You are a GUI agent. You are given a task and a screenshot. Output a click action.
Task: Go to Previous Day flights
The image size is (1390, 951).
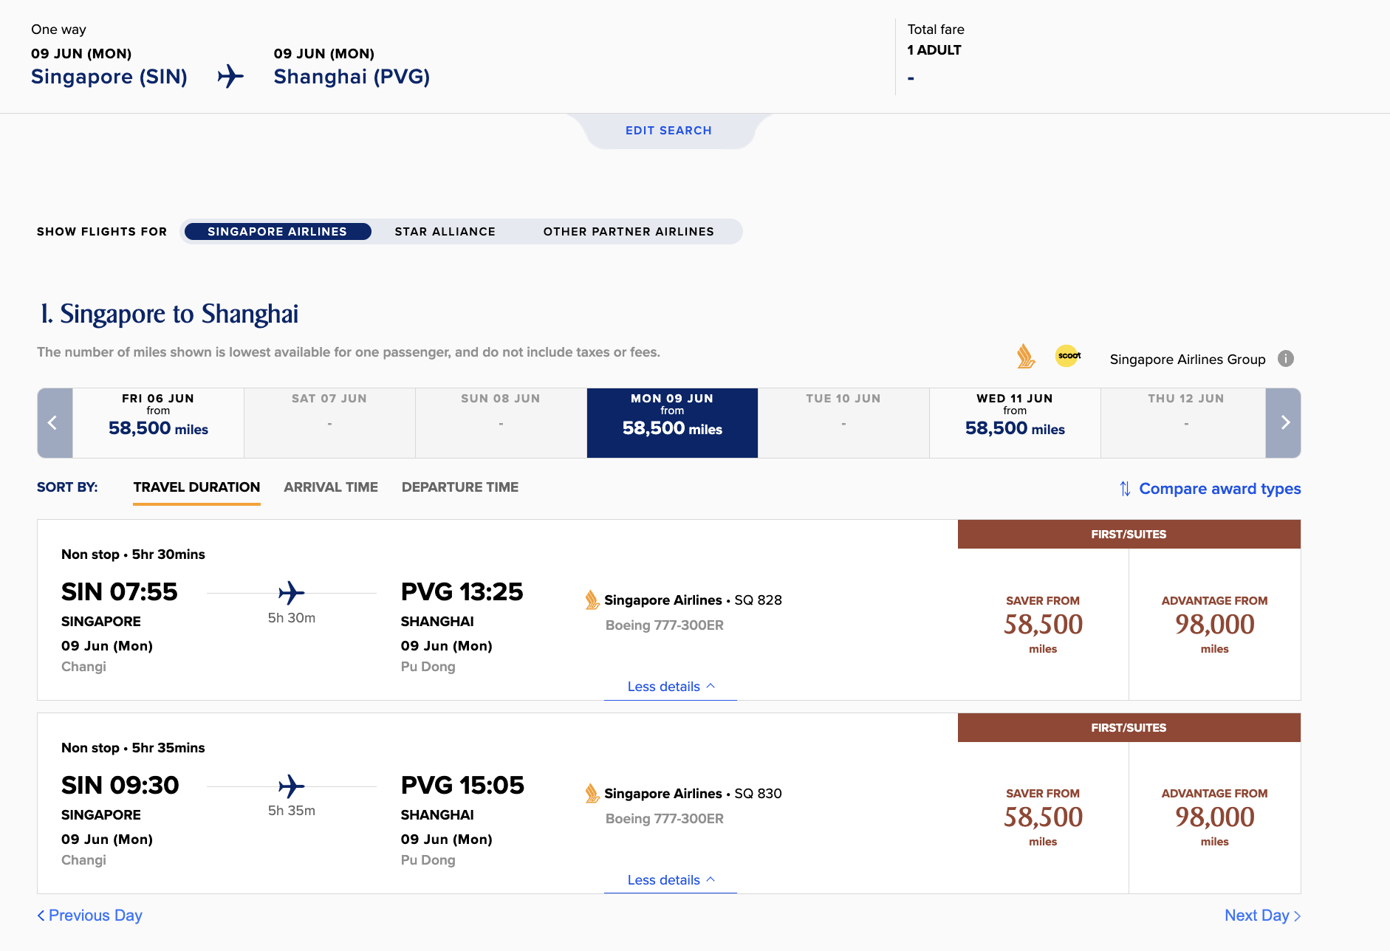coord(90,916)
